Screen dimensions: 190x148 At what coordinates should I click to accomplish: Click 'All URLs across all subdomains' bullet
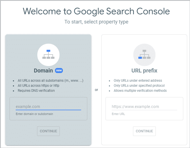click(51, 81)
